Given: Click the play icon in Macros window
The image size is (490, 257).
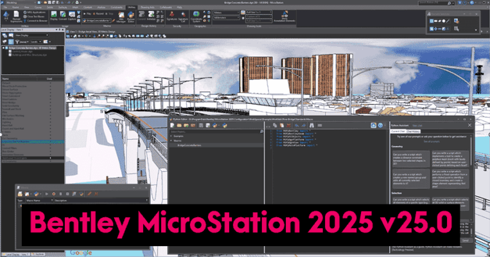Looking at the screenshot, I should tap(47, 194).
